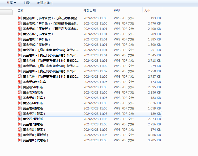This screenshot has width=198, height=156.
Task: Select the 黄金卷5参考答案 PDF icon
Action: coord(20,82)
